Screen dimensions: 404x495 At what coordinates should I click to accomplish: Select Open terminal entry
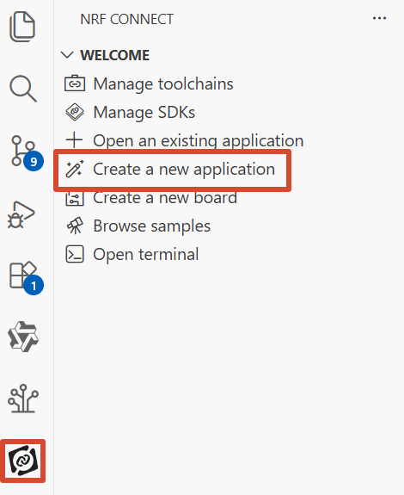coord(132,255)
